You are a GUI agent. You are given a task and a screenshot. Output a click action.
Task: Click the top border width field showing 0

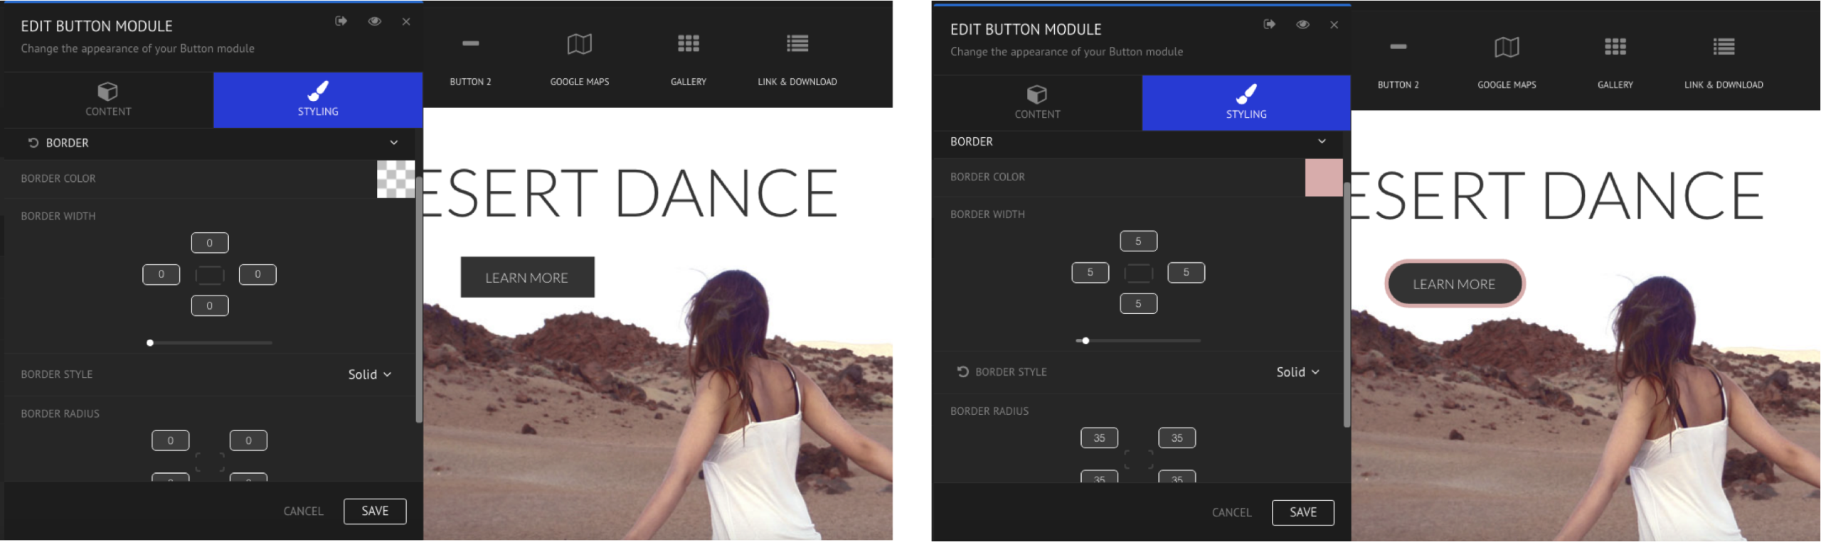[209, 243]
